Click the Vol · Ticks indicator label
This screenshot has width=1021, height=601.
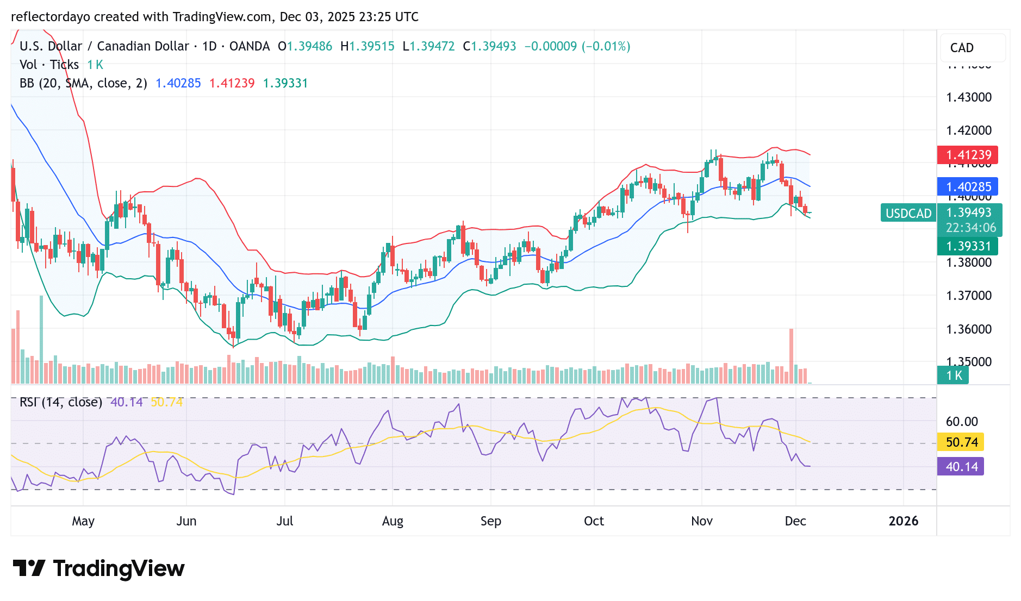(x=49, y=64)
